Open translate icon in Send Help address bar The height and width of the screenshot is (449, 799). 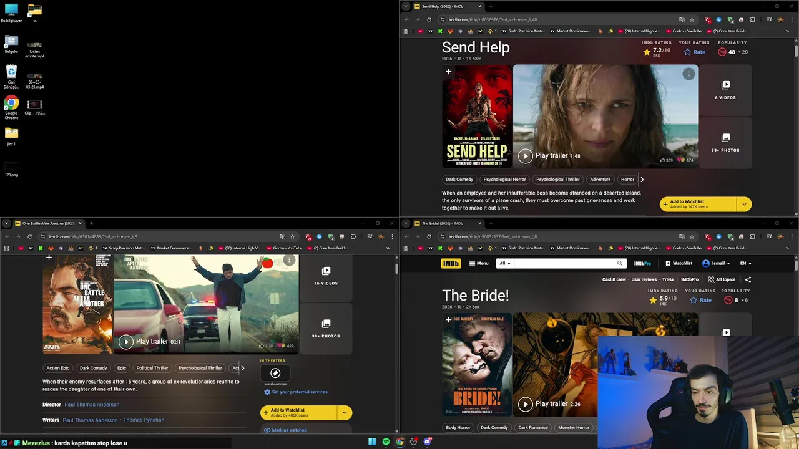[682, 19]
